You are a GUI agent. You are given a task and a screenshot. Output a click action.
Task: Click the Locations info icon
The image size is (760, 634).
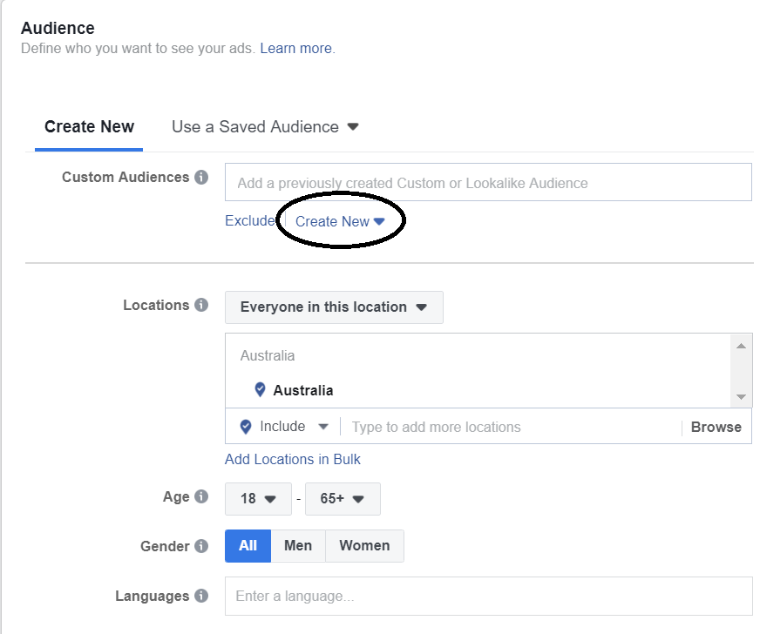[201, 305]
